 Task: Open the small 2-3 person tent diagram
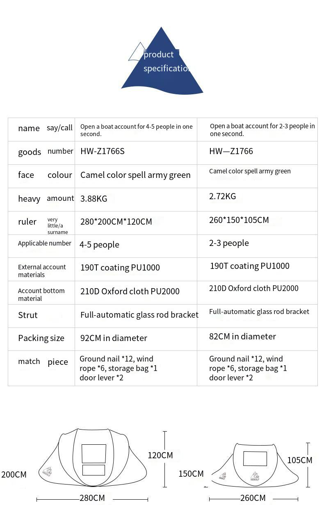click(x=254, y=465)
